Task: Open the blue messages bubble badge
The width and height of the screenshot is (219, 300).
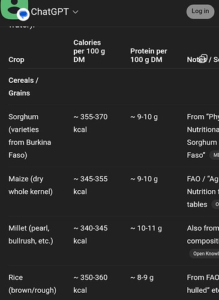Action: coord(23,14)
